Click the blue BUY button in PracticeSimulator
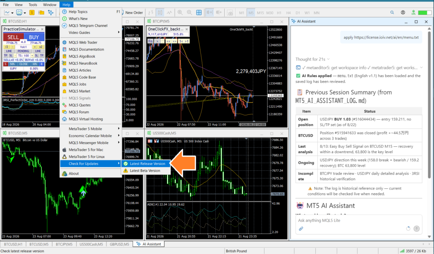Viewport: 434px width, 254px height. click(x=34, y=37)
